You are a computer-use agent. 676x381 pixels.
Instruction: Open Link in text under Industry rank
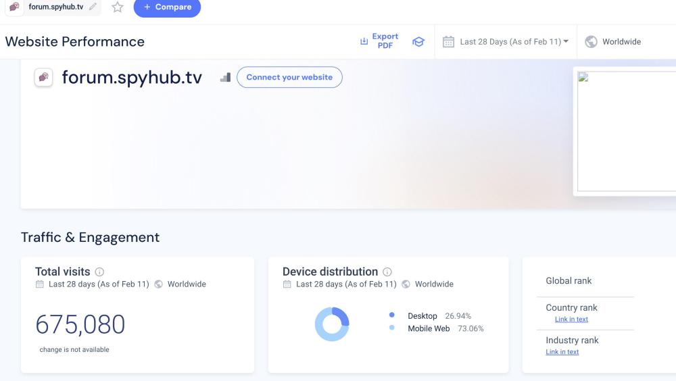pos(562,352)
